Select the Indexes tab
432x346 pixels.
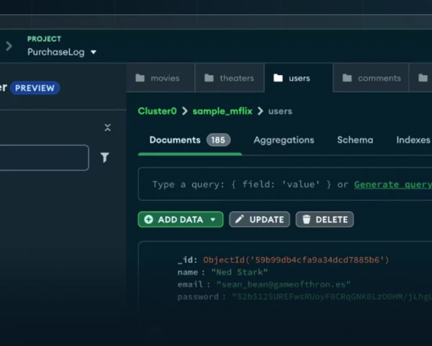pyautogui.click(x=413, y=140)
